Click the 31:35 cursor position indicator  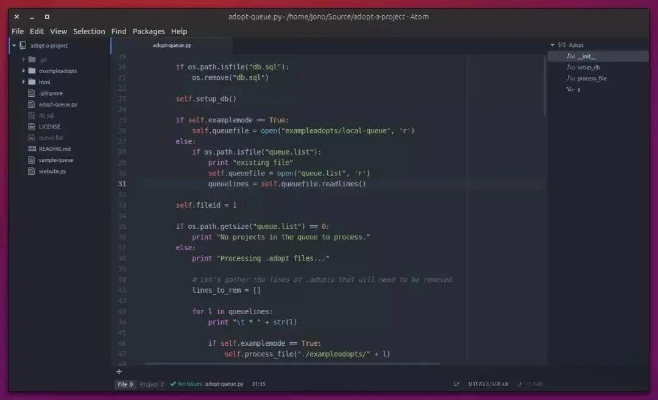(258, 384)
